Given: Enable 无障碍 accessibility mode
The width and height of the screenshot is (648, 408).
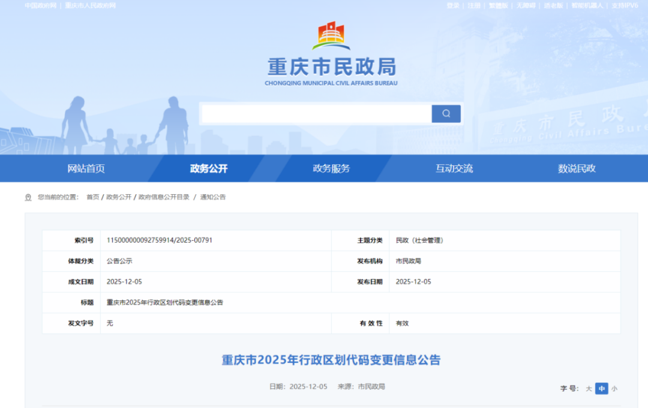Looking at the screenshot, I should pyautogui.click(x=526, y=5).
